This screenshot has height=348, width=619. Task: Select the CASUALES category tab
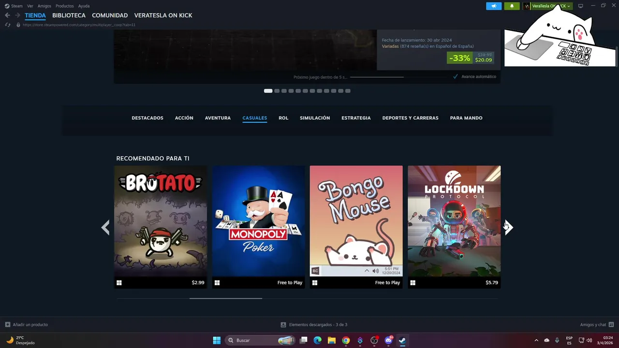(255, 118)
